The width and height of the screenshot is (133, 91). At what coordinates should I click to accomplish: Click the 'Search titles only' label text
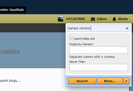[x=84, y=39]
